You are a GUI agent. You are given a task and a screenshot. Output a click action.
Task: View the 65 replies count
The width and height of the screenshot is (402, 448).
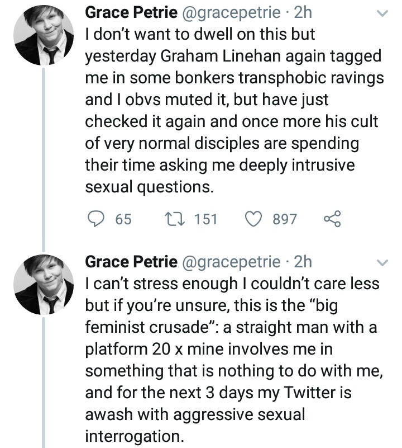point(123,219)
